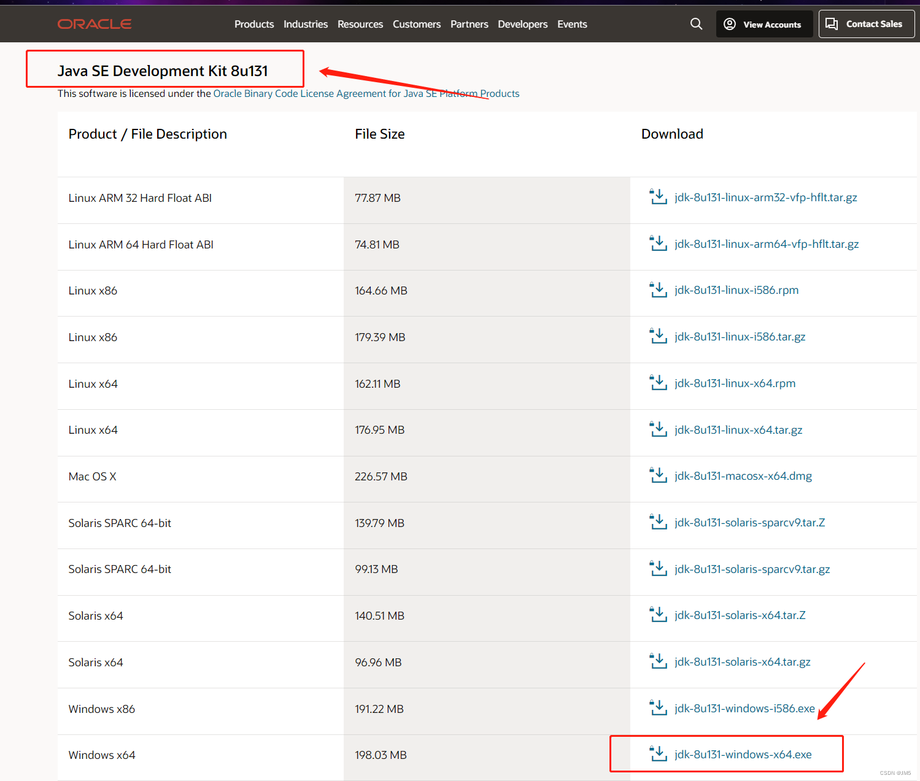Click download icon for jdk-8u131-solaris-x64.tar.gz
This screenshot has width=920, height=781.
click(658, 661)
